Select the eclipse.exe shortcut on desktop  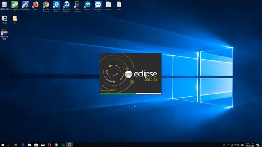pos(5,34)
